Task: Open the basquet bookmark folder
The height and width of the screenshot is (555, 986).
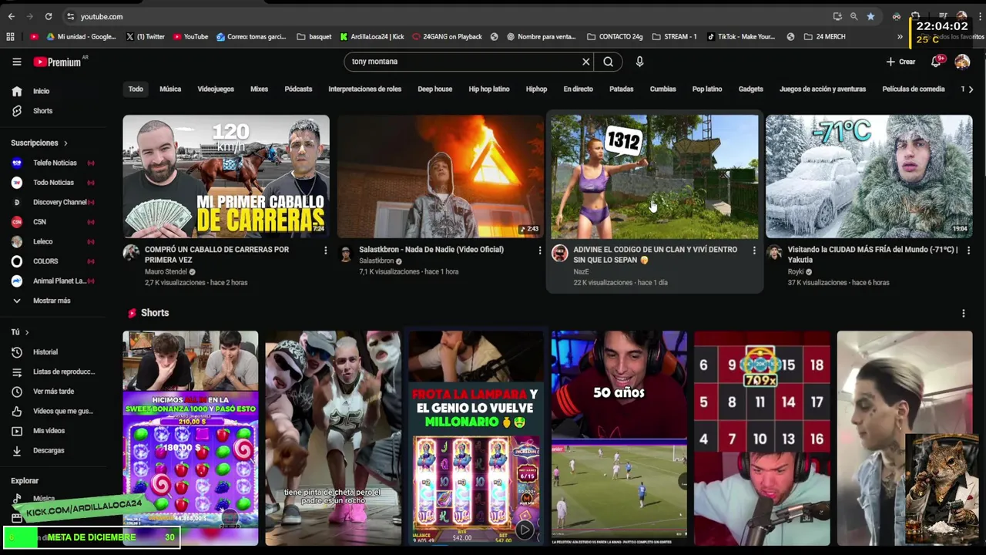Action: [314, 36]
